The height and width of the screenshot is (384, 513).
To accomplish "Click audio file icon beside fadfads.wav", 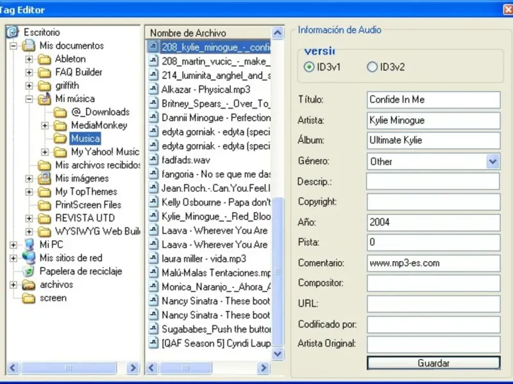I will click(153, 160).
